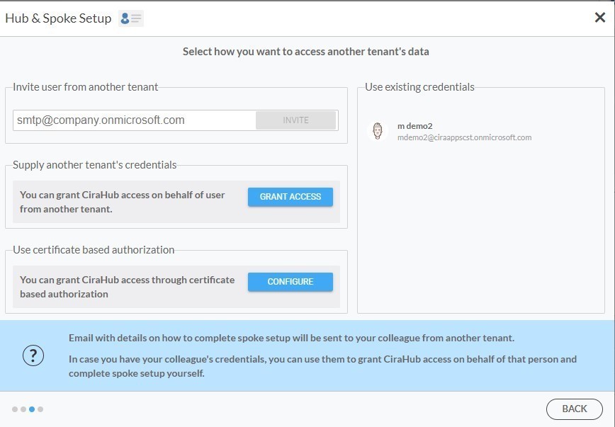
Task: Click the mdemo2@ciraappscst.onmicrosoft.com email address
Action: pos(464,137)
